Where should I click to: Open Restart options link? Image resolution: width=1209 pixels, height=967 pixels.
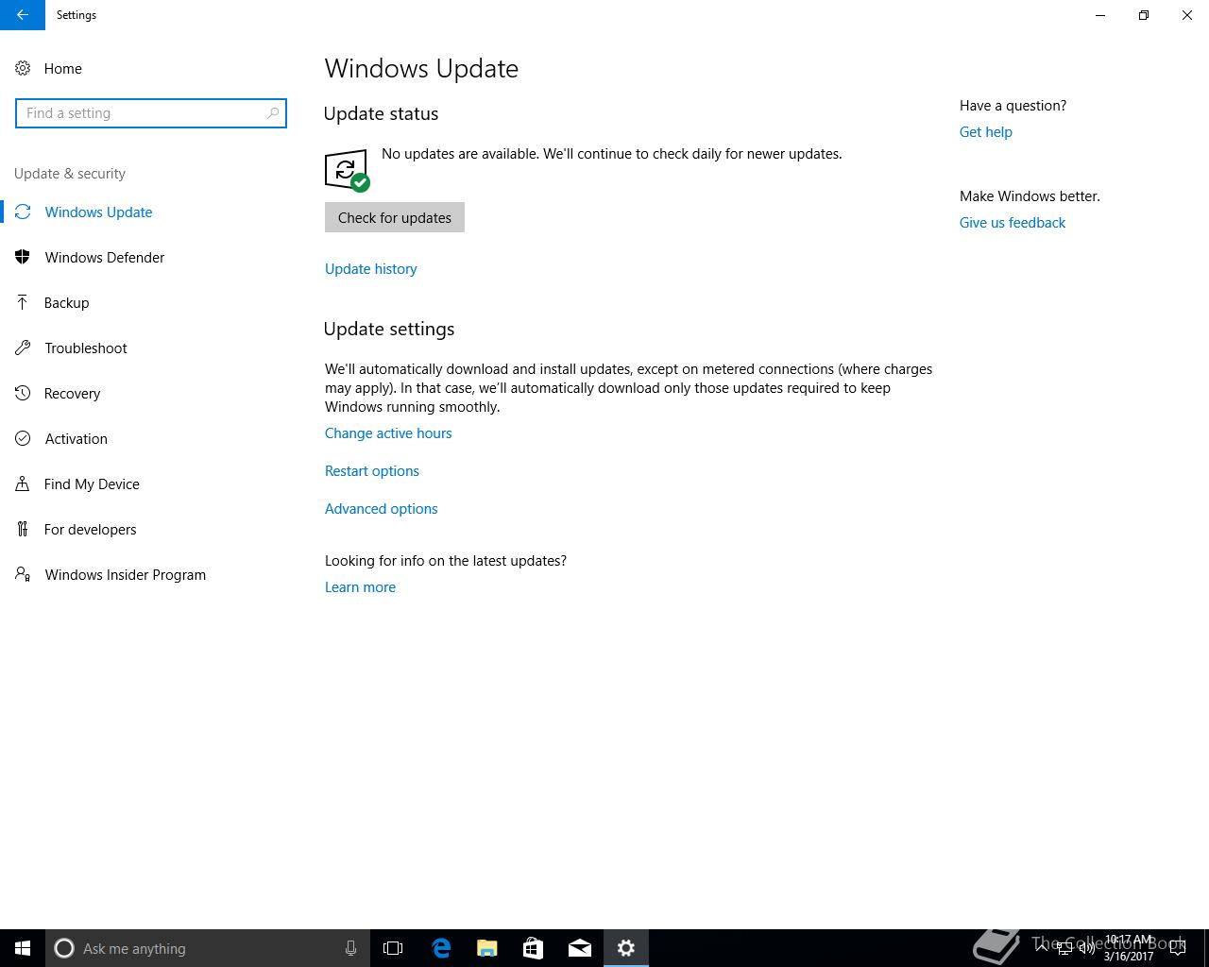pos(372,471)
